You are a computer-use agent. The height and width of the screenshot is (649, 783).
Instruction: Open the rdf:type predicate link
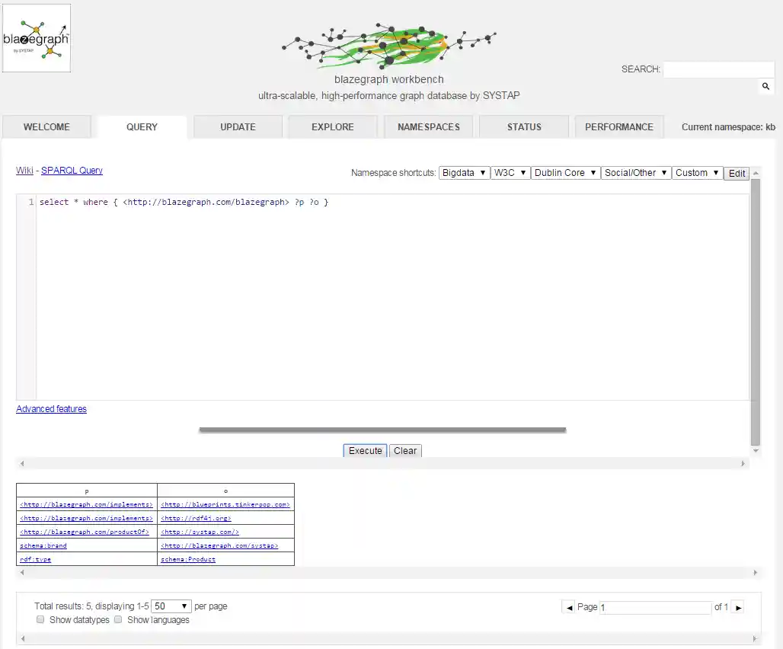(36, 560)
